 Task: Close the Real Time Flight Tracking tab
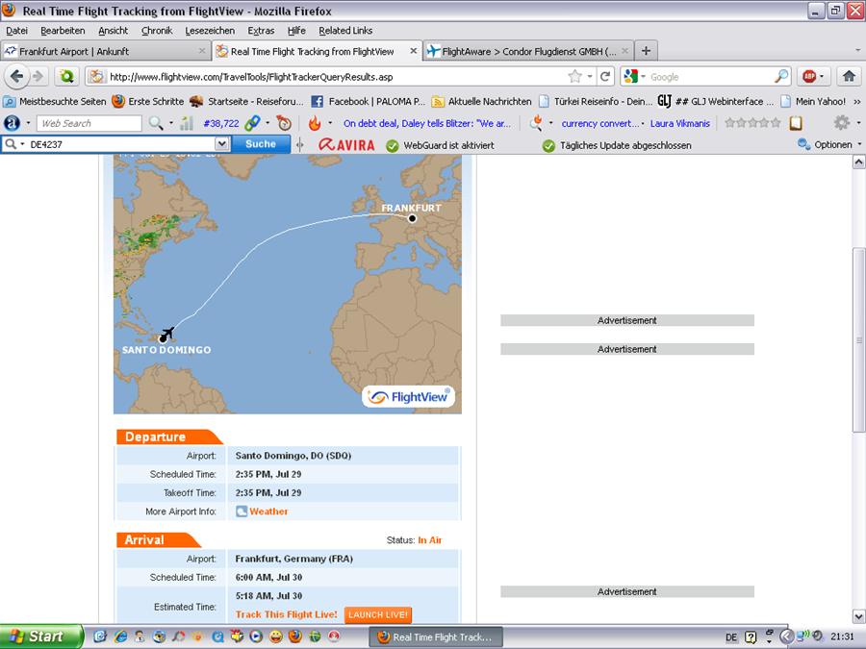pos(413,51)
